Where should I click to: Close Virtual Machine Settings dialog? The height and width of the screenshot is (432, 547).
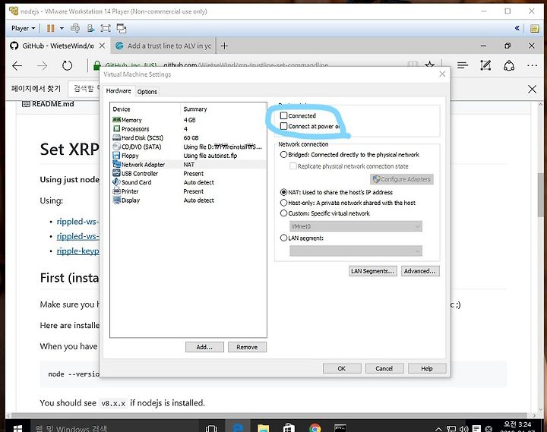pyautogui.click(x=442, y=74)
